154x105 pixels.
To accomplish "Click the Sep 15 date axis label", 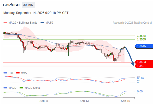I will tap(126, 101).
